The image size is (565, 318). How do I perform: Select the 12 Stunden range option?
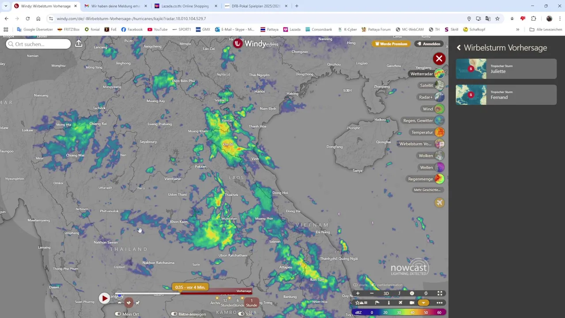coord(225,303)
